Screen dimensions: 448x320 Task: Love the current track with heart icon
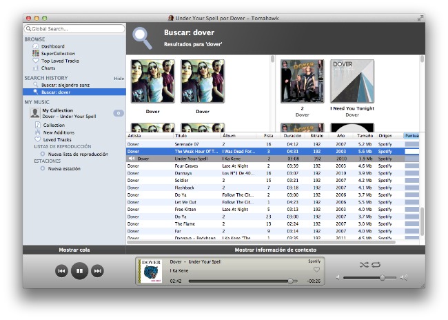pos(316,270)
